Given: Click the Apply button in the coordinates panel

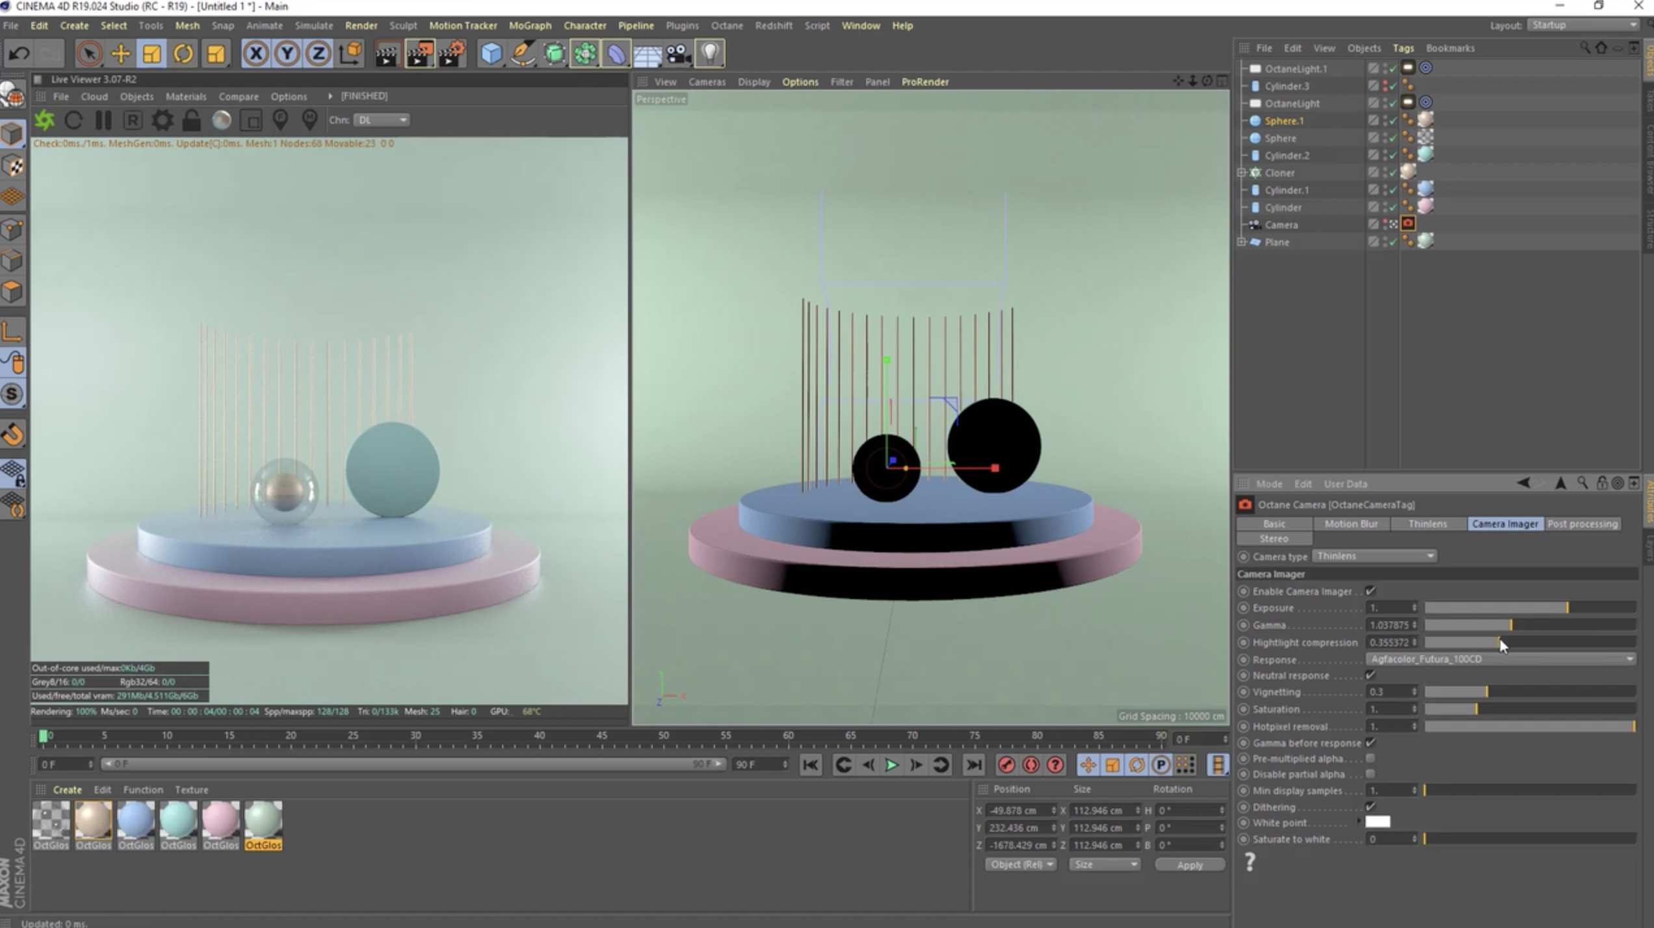Looking at the screenshot, I should (1189, 864).
